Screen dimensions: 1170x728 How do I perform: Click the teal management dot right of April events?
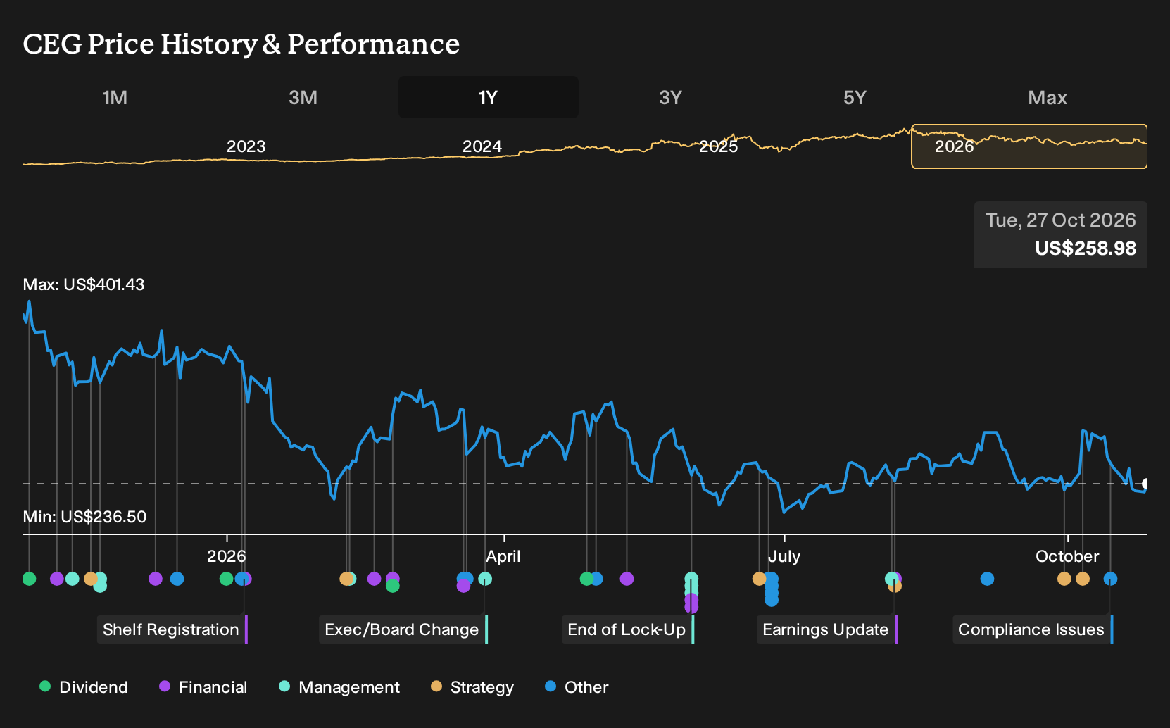click(485, 579)
